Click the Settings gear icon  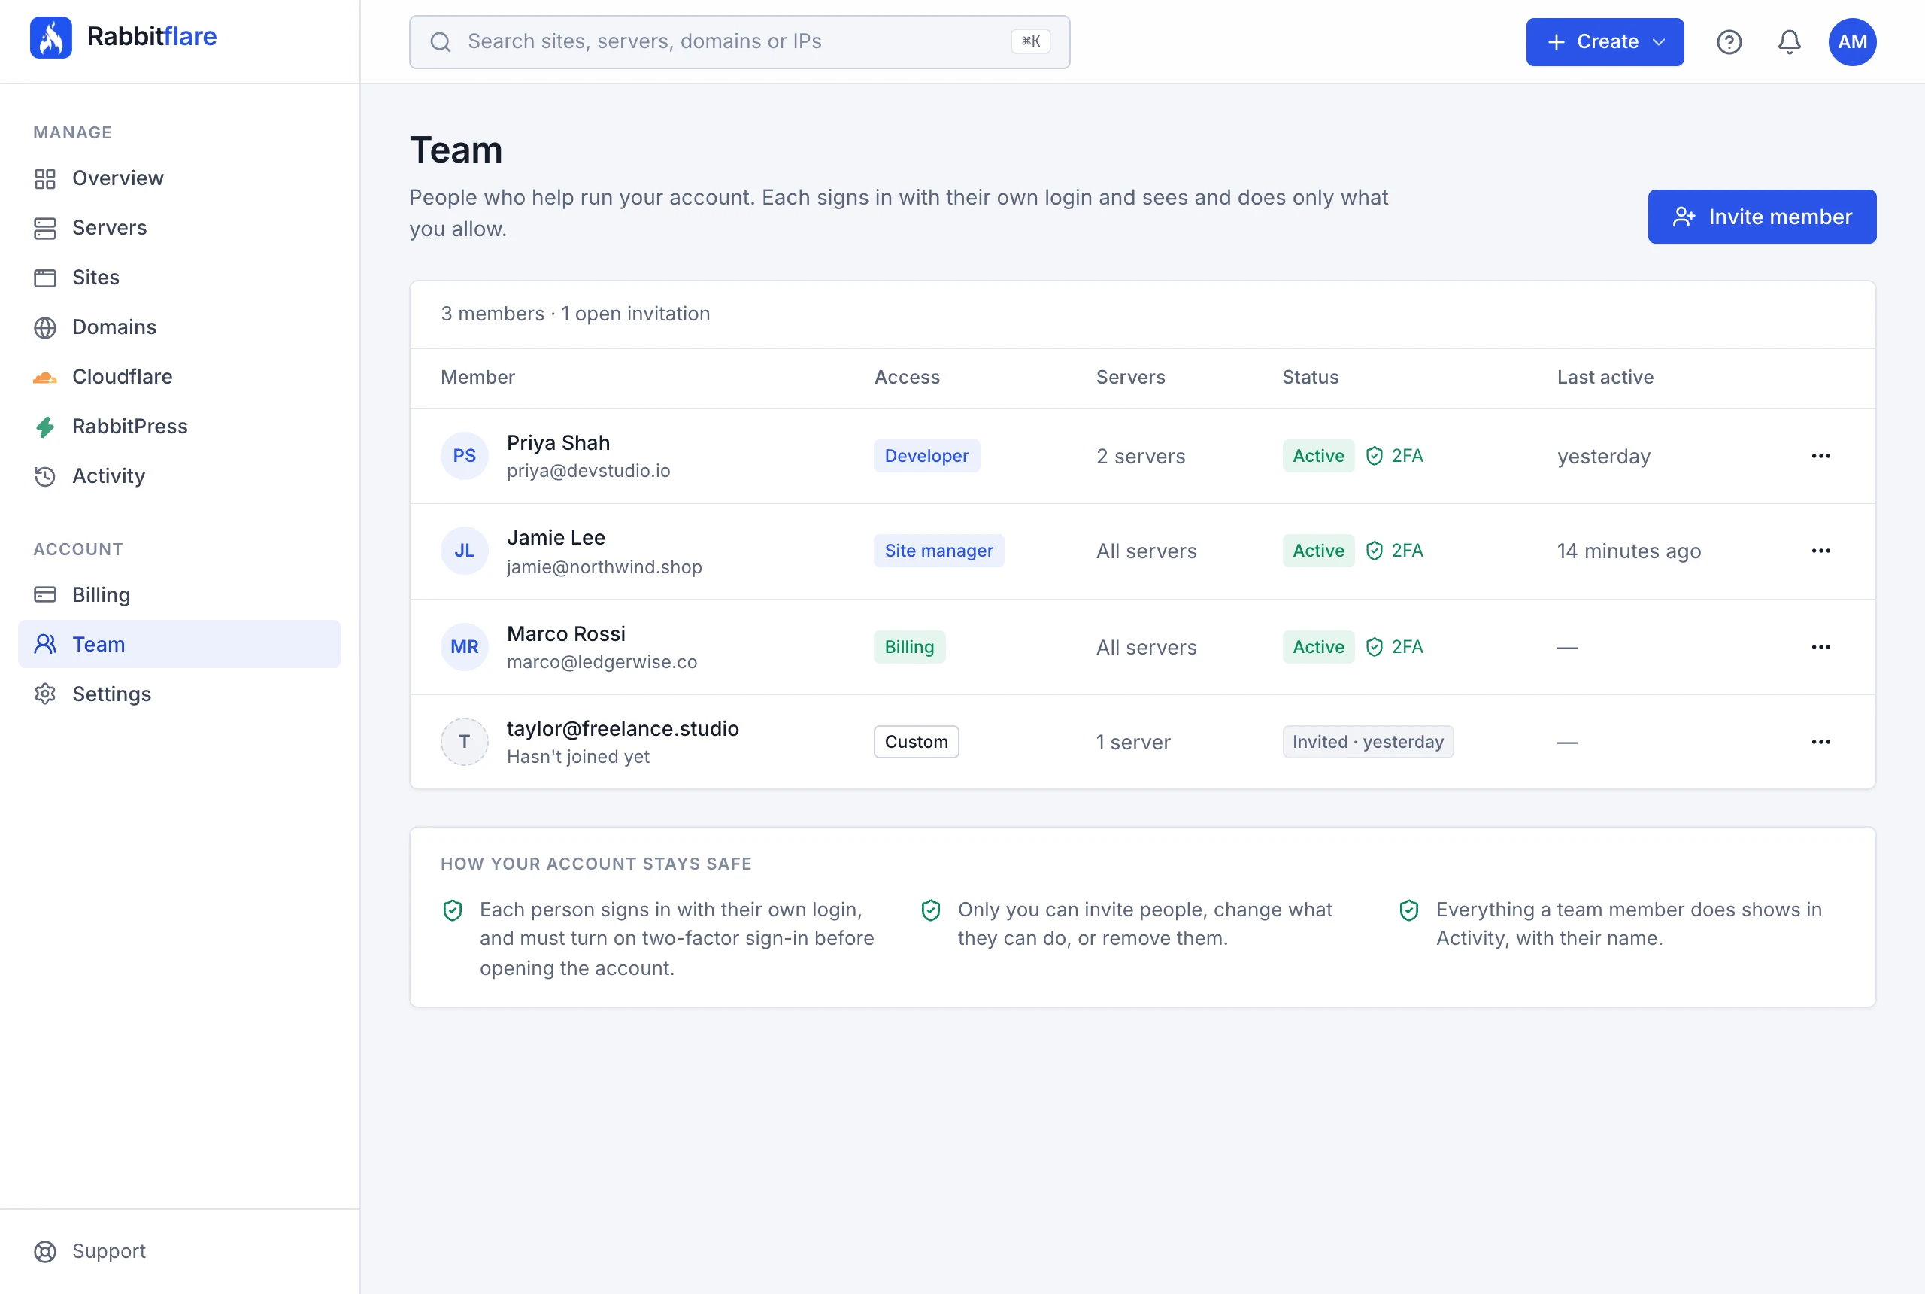[45, 694]
